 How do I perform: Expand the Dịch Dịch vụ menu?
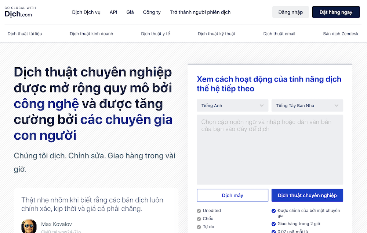click(x=86, y=12)
